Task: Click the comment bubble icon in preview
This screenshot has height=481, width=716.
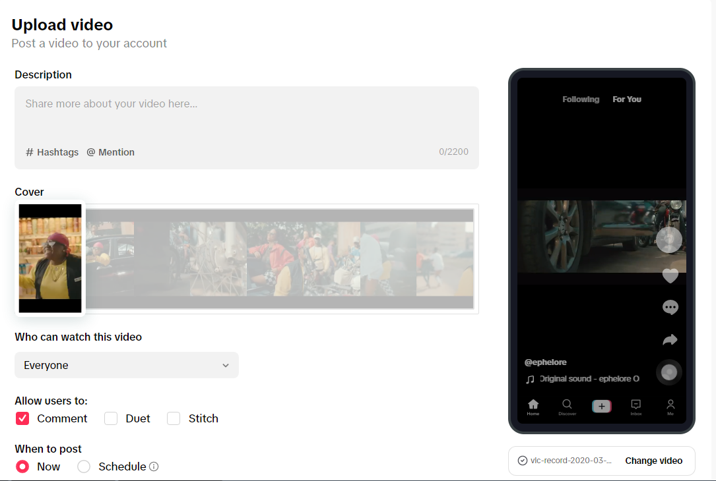Action: [670, 307]
